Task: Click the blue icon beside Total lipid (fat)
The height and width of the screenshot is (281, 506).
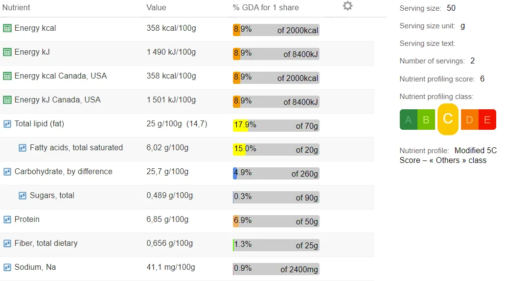Action: 7,124
